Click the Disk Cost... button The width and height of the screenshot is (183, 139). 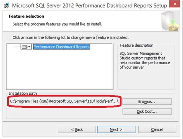tap(147, 111)
